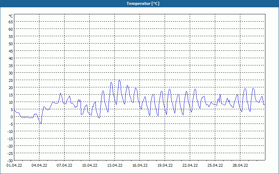The width and height of the screenshot is (279, 174).
Task: Click the 0 y-axis label
Action: 12,117
